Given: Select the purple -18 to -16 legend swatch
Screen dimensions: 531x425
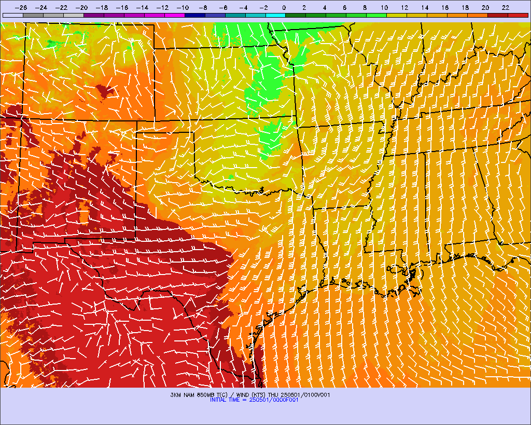Looking at the screenshot, I should point(114,15).
